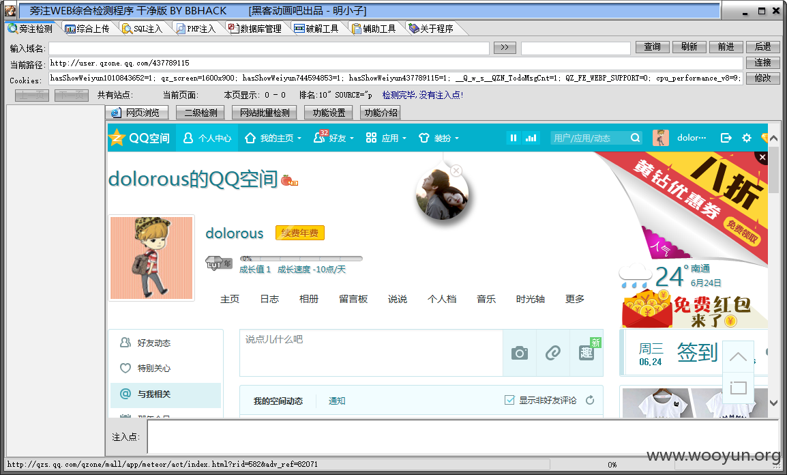Expand the 应用 dropdown
Image resolution: width=787 pixels, height=475 pixels.
coord(385,138)
